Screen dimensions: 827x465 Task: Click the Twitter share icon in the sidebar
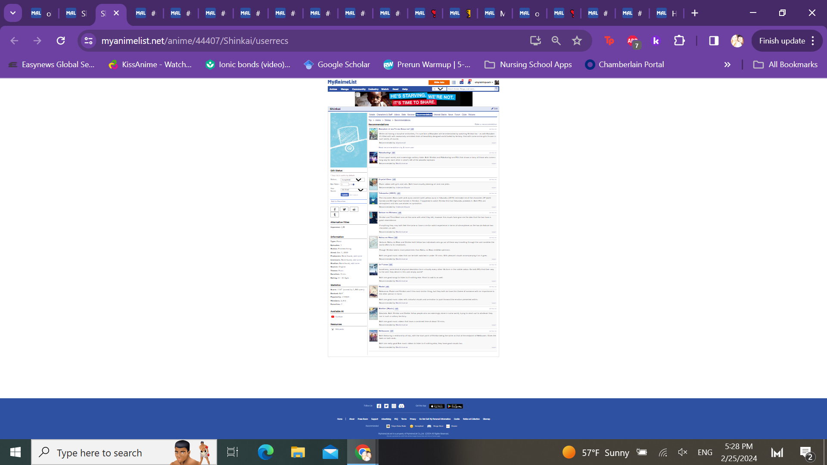[x=344, y=209]
